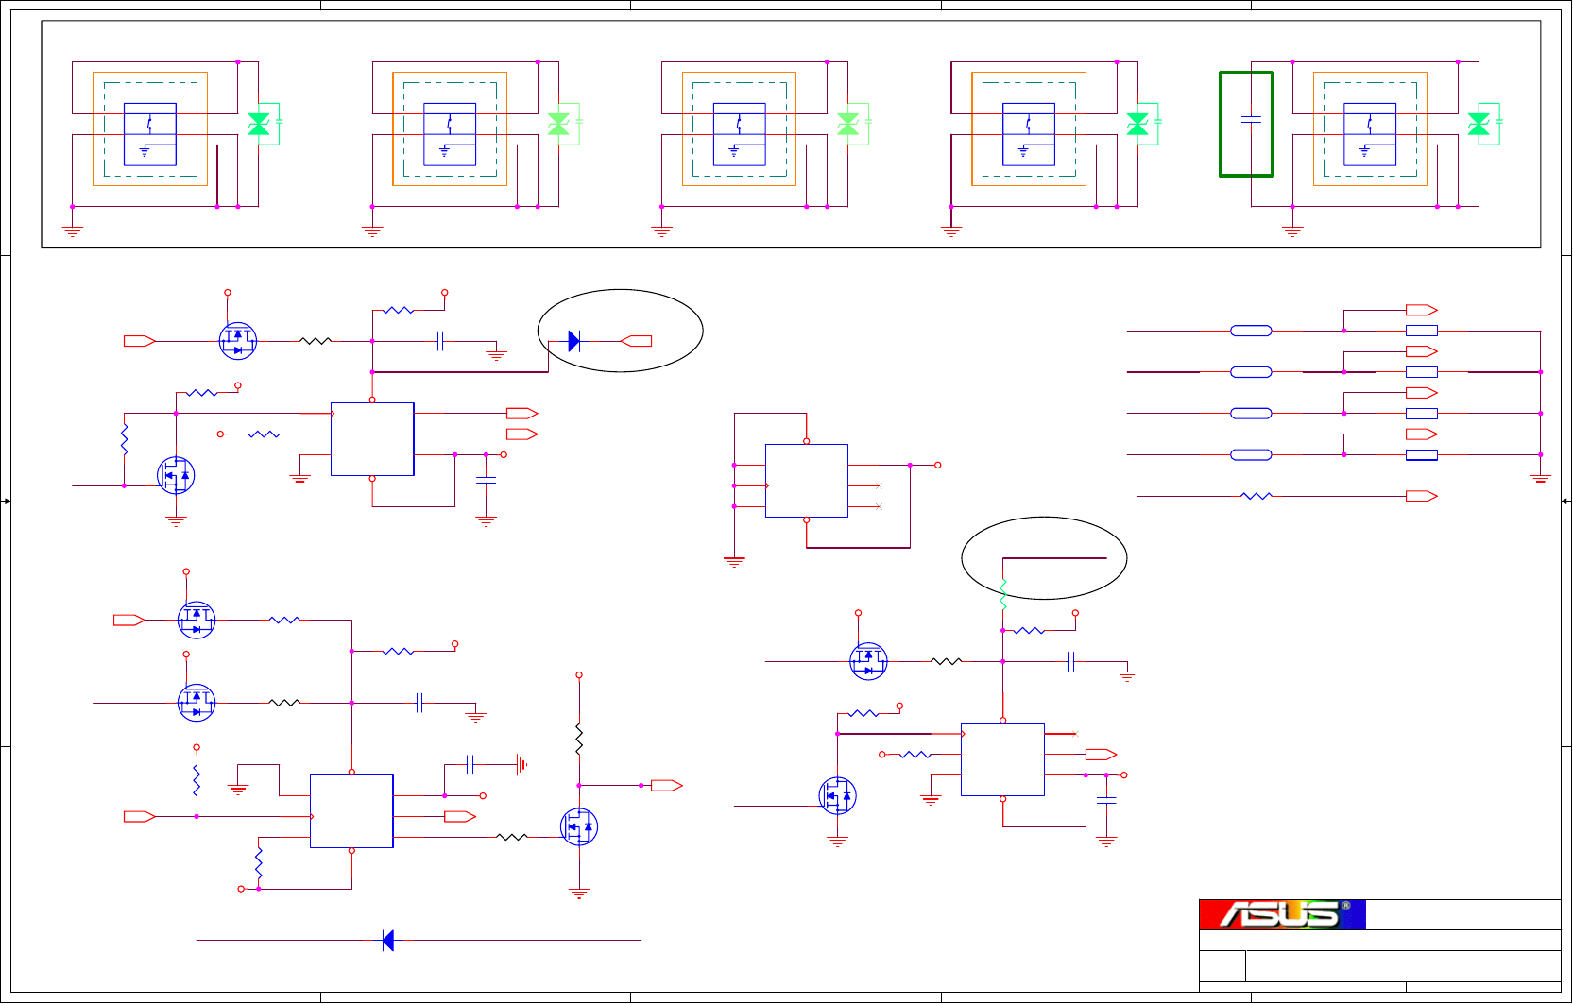
Task: Click the topmost oval ferrite bead symbol
Action: click(x=1251, y=331)
